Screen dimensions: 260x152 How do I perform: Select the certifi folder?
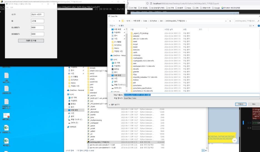pos(135,53)
